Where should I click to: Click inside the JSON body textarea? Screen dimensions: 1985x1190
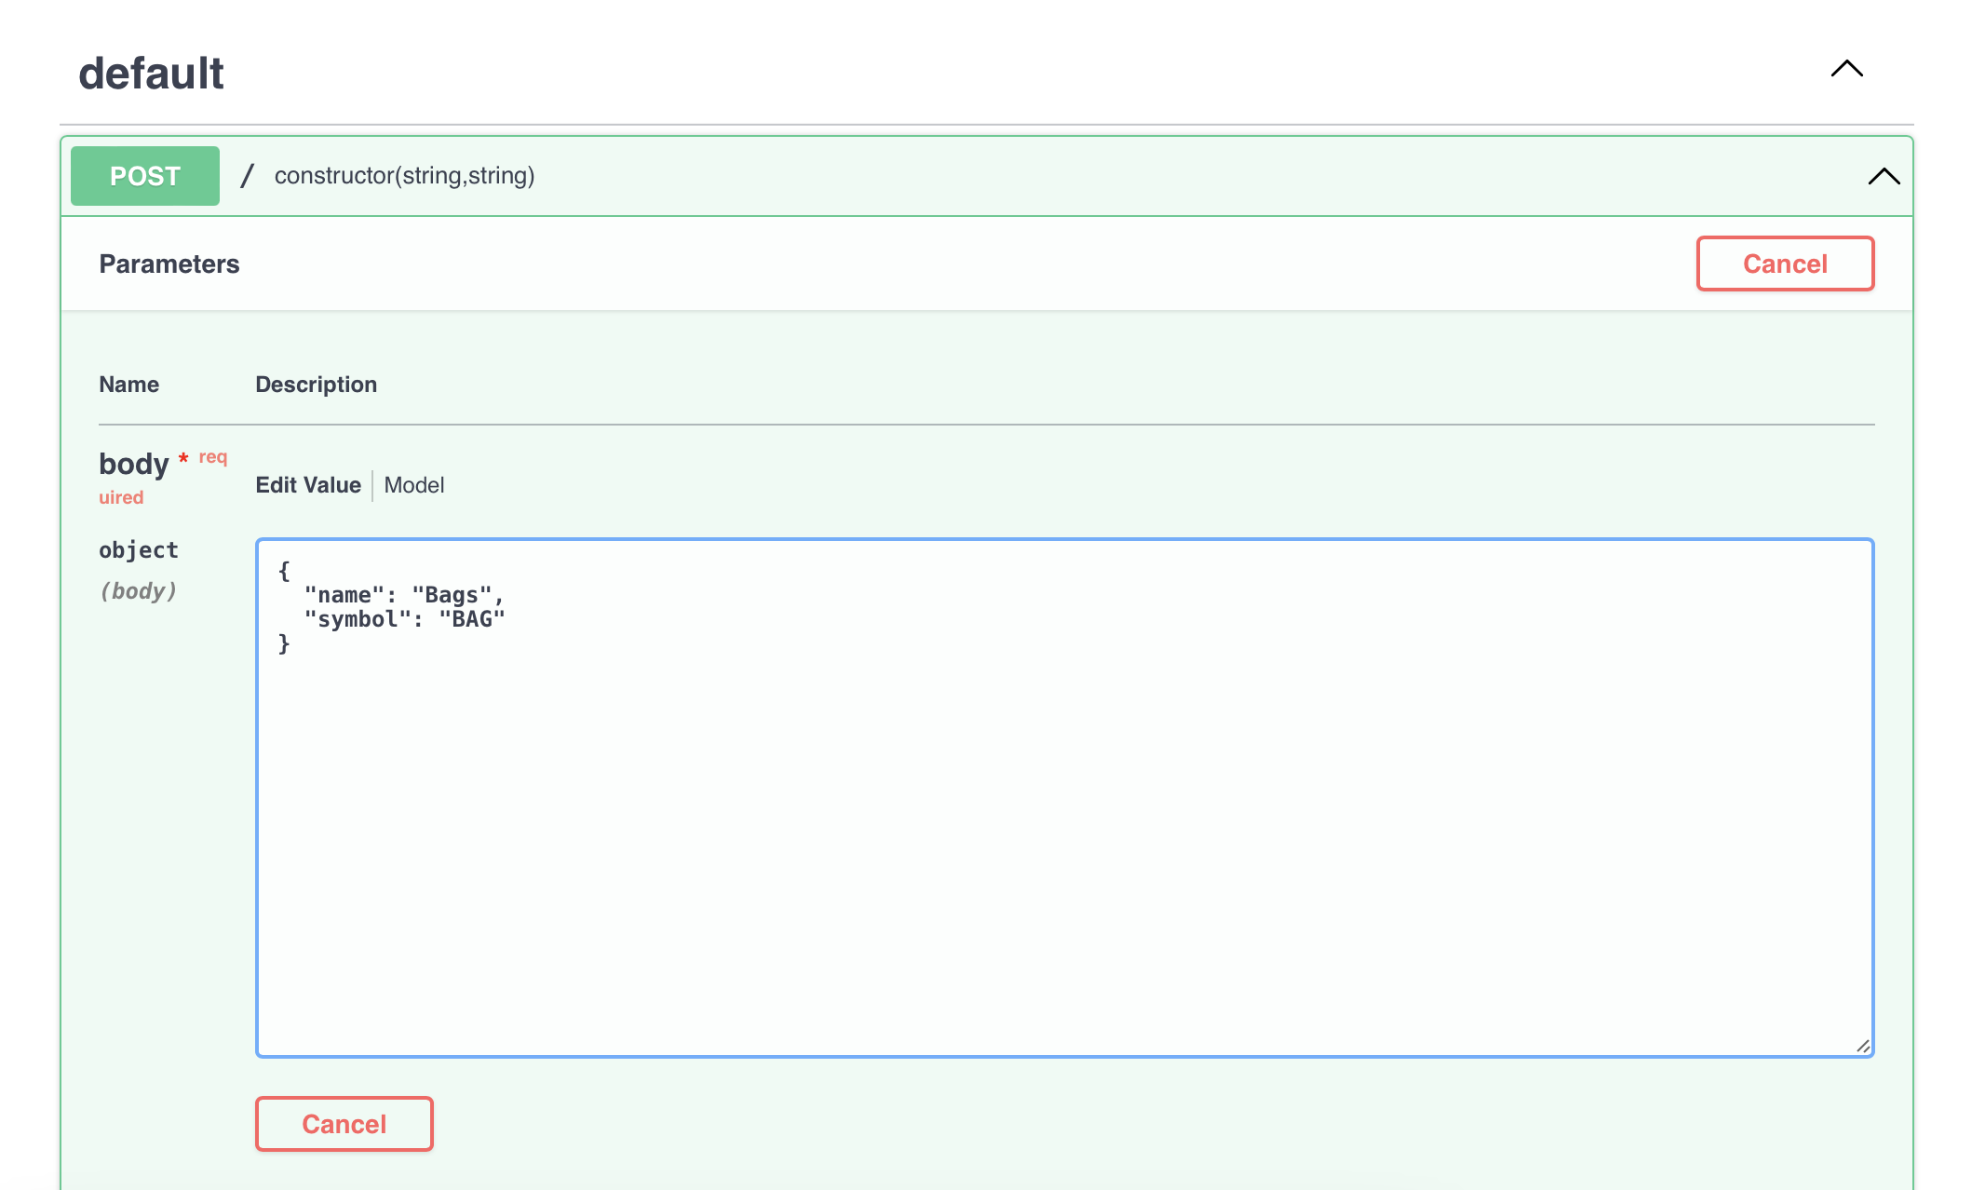point(1065,798)
